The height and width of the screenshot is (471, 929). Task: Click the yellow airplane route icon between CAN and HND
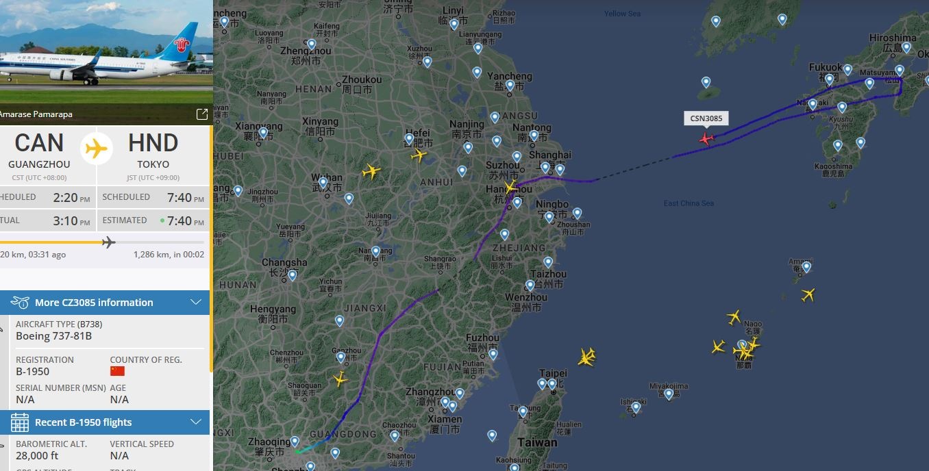pyautogui.click(x=97, y=149)
